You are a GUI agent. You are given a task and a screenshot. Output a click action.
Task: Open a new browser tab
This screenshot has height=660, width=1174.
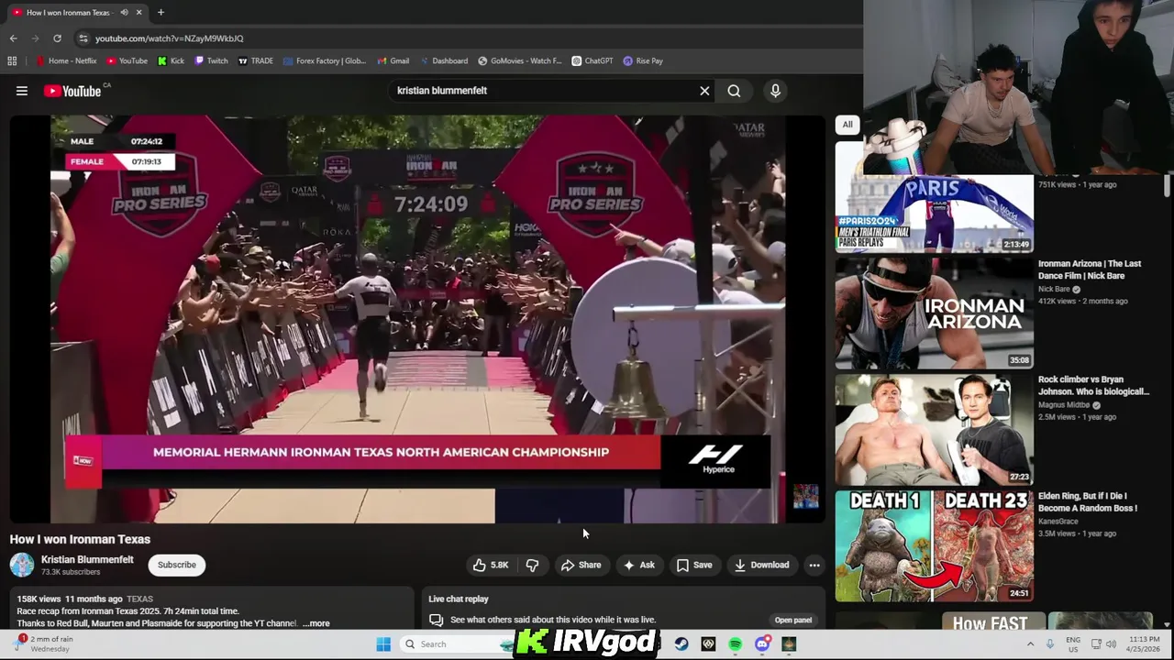tap(161, 12)
